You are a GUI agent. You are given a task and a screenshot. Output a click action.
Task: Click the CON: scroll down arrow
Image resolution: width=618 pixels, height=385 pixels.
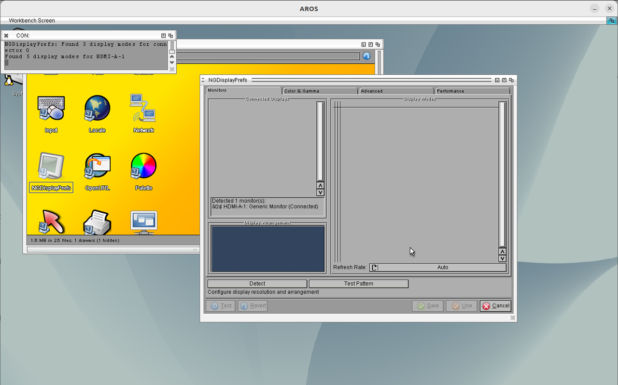pyautogui.click(x=172, y=63)
